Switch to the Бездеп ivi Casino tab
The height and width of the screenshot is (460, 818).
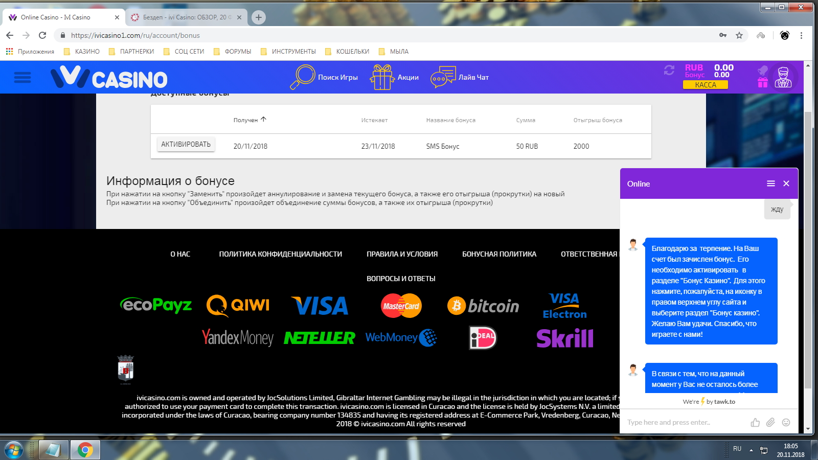click(x=184, y=17)
